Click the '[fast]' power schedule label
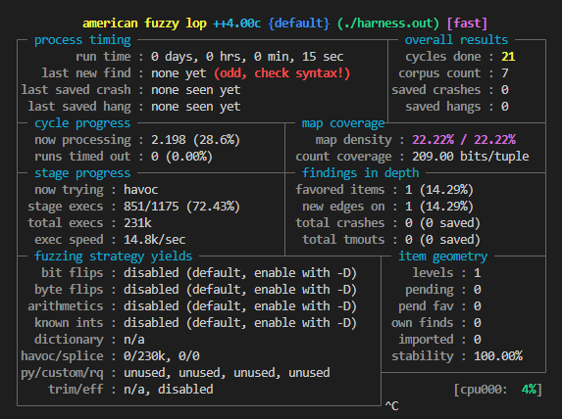562x419 pixels. point(467,23)
